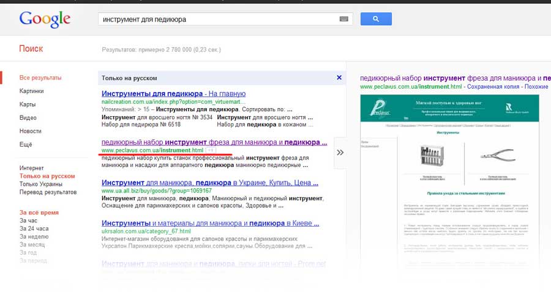Expand 'Ещё' for more categories
551x292 pixels.
click(26, 144)
